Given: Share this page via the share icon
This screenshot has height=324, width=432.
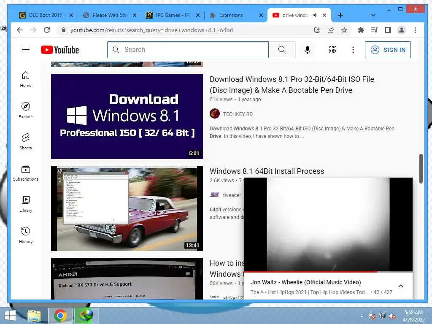Looking at the screenshot, I should (331, 30).
